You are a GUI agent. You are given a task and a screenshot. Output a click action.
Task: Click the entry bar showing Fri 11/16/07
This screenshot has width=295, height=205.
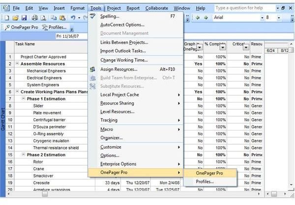[x=175, y=36]
